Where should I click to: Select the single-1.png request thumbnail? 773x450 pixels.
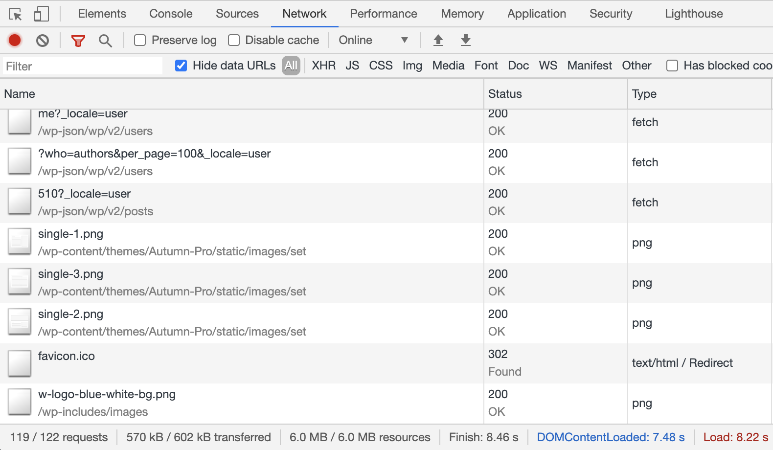[20, 243]
